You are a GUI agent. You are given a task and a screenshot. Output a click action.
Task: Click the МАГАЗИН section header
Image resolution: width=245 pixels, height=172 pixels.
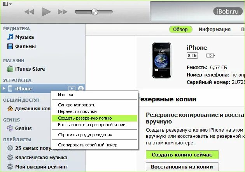coord(14,61)
